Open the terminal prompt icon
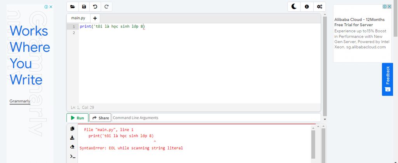The image size is (398, 163). pos(73,156)
